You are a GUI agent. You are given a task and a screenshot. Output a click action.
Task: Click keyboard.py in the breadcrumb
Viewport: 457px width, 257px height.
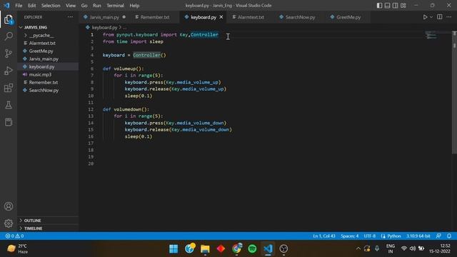(x=104, y=27)
